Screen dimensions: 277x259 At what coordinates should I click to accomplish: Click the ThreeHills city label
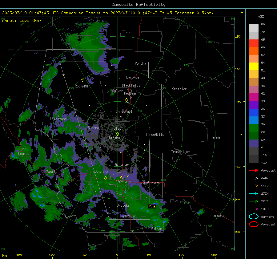coord(155,135)
